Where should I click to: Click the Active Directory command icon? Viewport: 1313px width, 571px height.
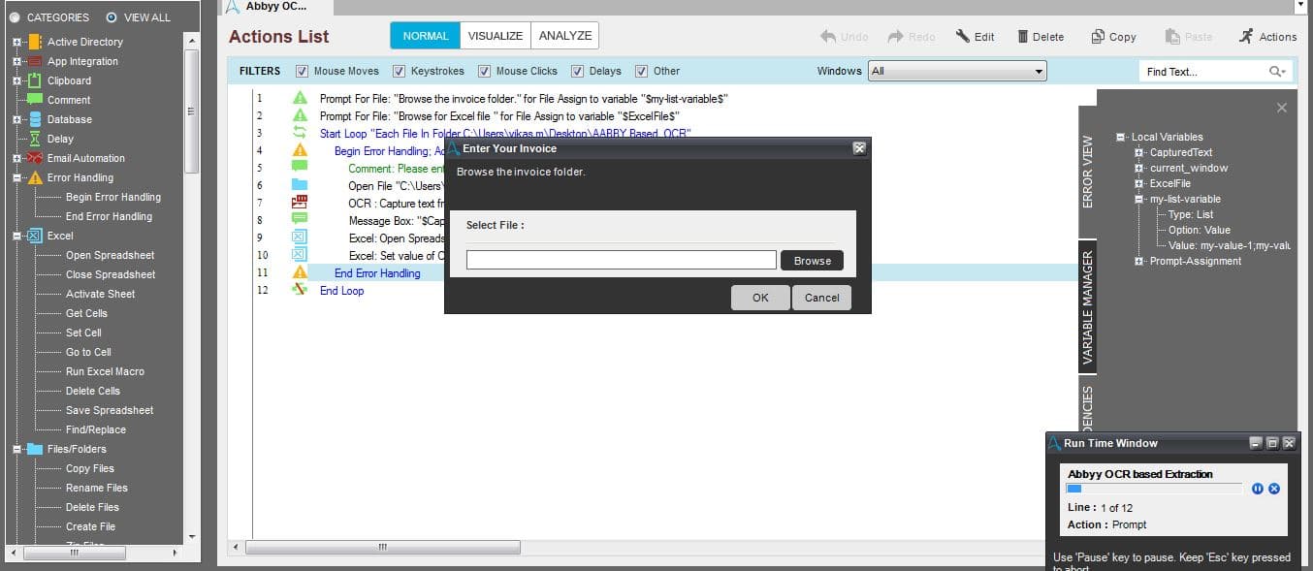[35, 42]
